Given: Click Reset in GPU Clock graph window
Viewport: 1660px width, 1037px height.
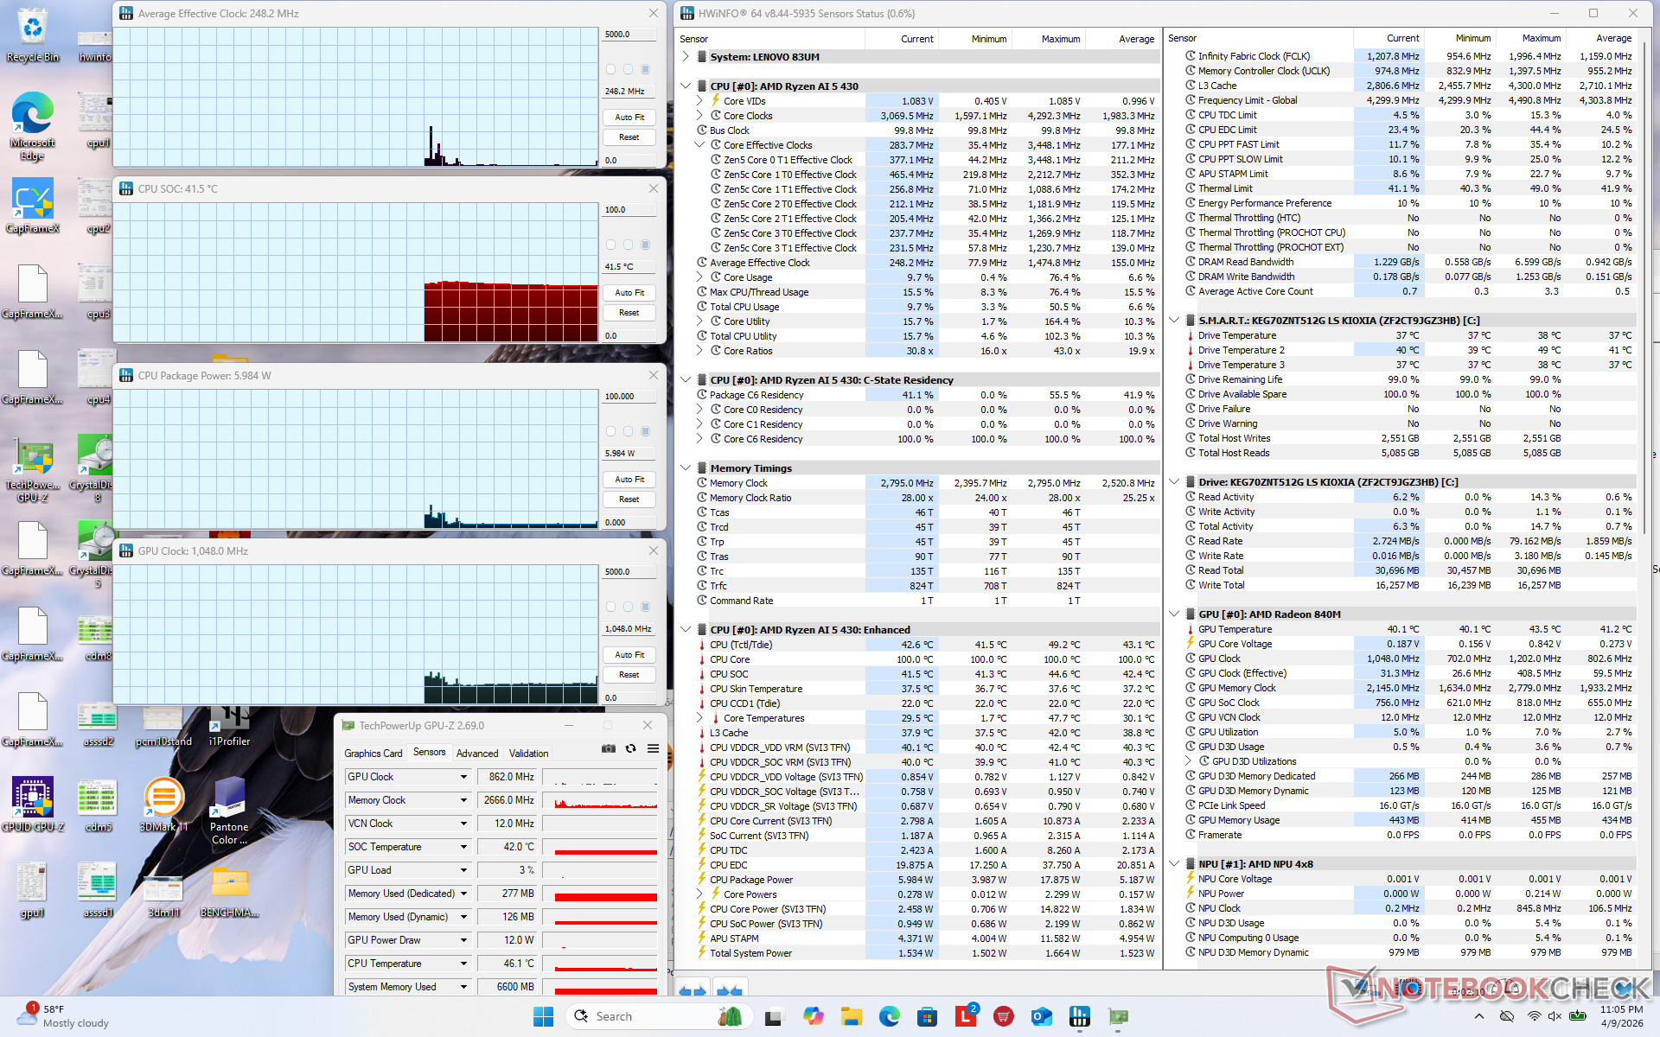Looking at the screenshot, I should [629, 675].
